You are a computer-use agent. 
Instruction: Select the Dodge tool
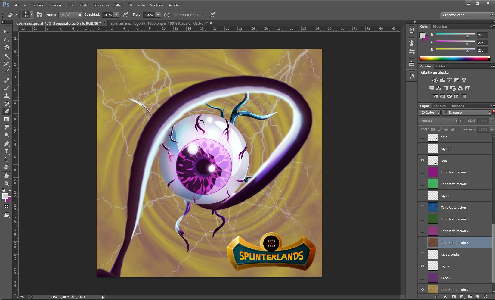click(x=6, y=135)
